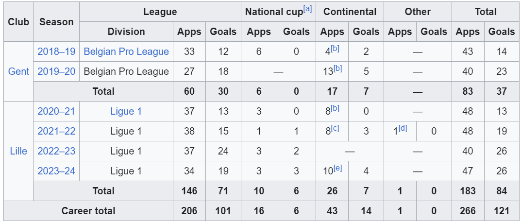Viewport: 521px width, 222px height.
Task: Click the 2021–22 season link
Action: (56, 131)
